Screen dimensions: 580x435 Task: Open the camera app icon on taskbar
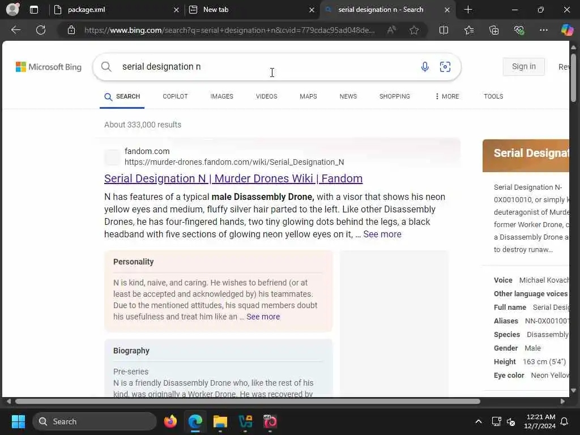270,421
